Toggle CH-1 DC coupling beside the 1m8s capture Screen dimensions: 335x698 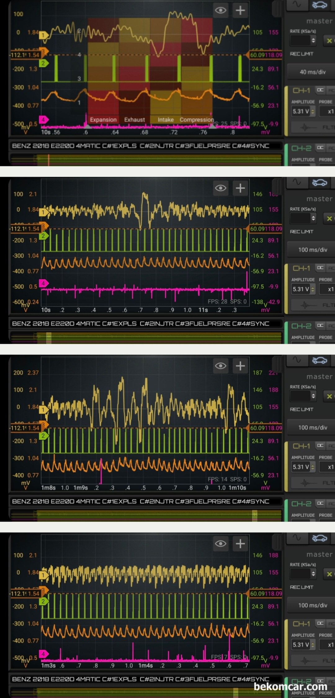(x=320, y=446)
